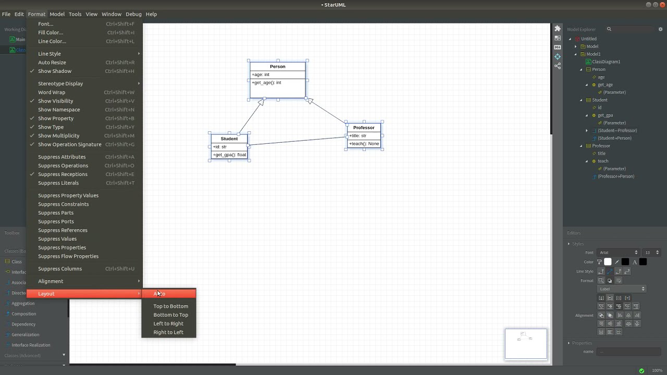Click the share icon in right sidebar
Image resolution: width=667 pixels, height=375 pixels.
[x=558, y=66]
